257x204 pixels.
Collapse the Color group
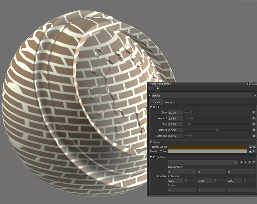click(x=151, y=142)
